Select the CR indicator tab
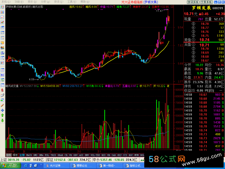This screenshot has height=169, width=225. 66,155
